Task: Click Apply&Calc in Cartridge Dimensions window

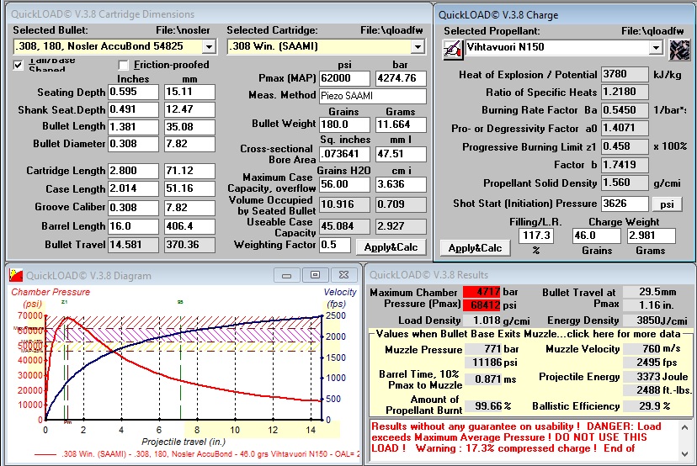Action: click(391, 247)
